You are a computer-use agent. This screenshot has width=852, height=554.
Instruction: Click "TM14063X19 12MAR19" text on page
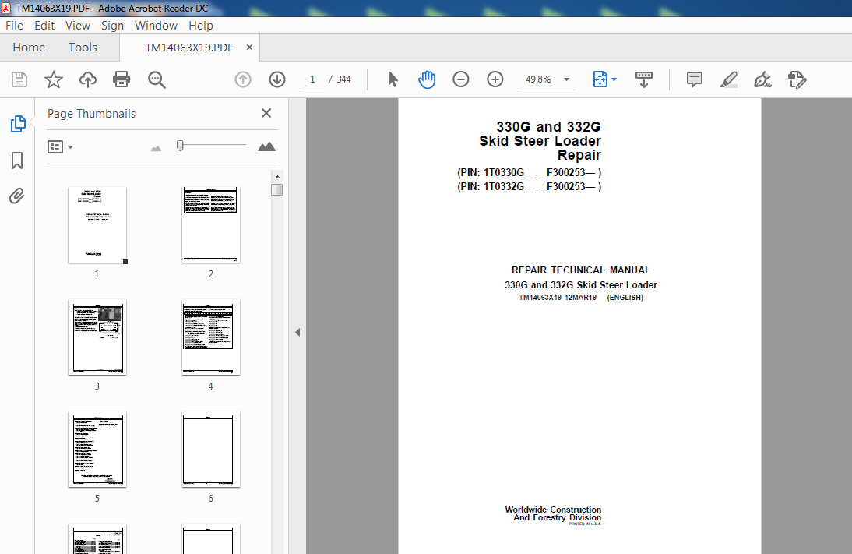tap(558, 298)
